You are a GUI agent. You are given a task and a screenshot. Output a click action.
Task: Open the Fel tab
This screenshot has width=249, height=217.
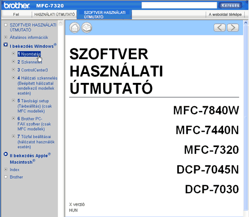point(16,14)
